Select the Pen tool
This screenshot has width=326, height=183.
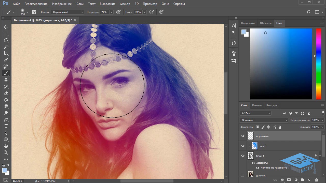point(6,119)
